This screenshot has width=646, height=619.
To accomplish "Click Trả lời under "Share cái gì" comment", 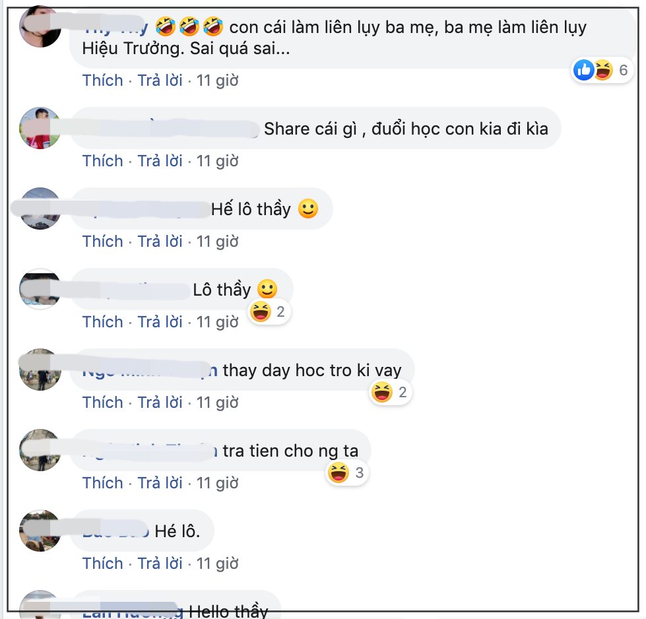I will coord(160,161).
